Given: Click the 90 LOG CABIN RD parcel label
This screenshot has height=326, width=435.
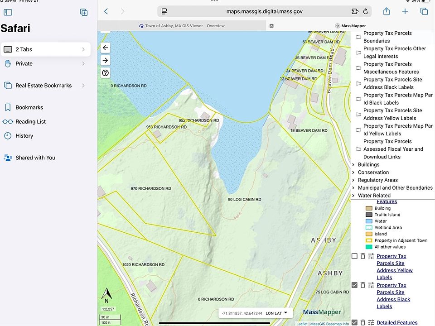Looking at the screenshot, I should pos(244,200).
